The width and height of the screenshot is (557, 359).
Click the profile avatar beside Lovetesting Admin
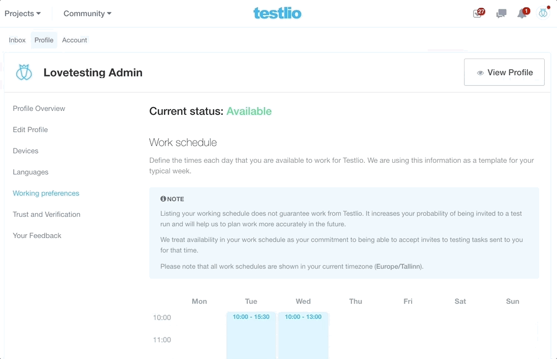point(24,72)
